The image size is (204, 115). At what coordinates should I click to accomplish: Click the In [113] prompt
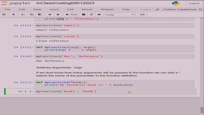coord(23,47)
